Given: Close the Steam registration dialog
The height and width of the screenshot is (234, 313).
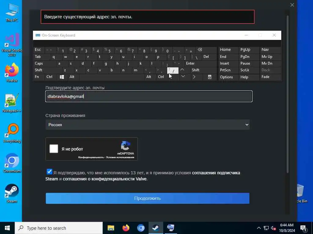Looking at the screenshot, I should pyautogui.click(x=292, y=5).
